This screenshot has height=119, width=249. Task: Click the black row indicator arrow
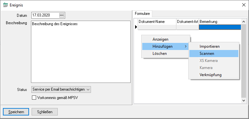tap(136, 27)
